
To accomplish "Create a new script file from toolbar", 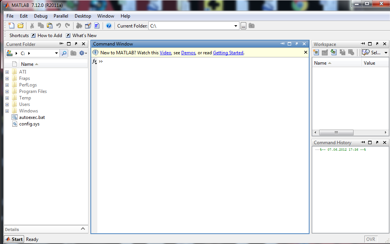I will (11, 26).
